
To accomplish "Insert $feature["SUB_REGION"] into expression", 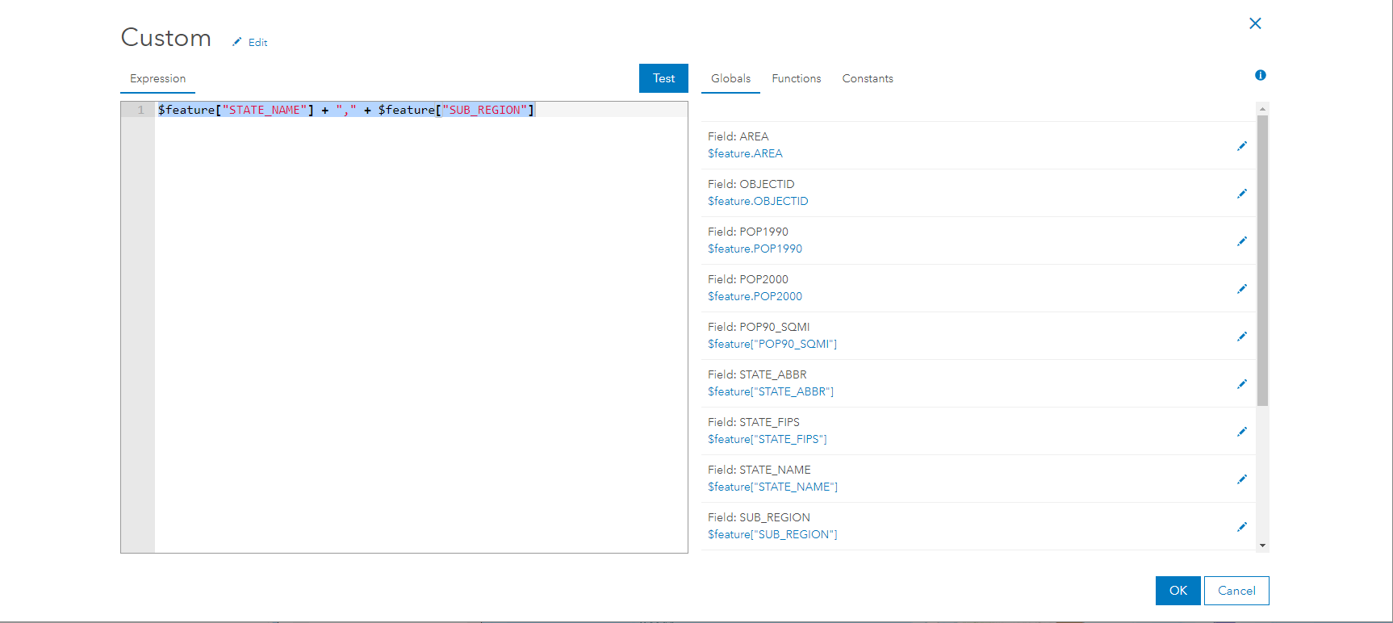I will (x=772, y=534).
